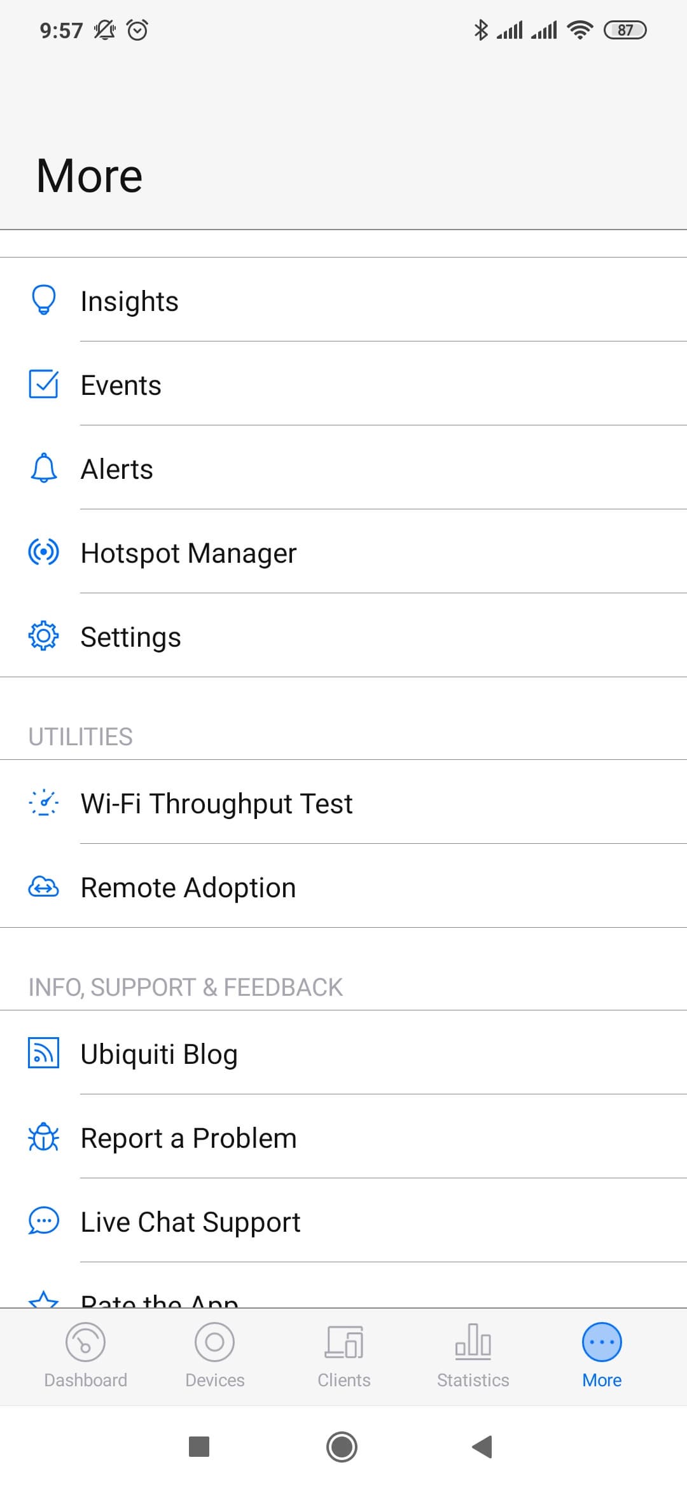The width and height of the screenshot is (687, 1488).
Task: Tap the Settings gear icon
Action: point(43,636)
